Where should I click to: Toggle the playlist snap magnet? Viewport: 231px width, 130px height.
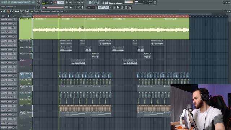[x=4, y=11]
